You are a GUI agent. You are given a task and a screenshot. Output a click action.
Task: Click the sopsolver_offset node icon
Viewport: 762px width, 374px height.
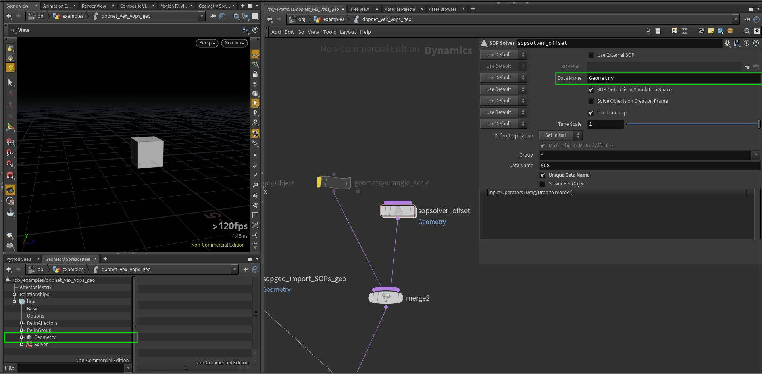(398, 211)
